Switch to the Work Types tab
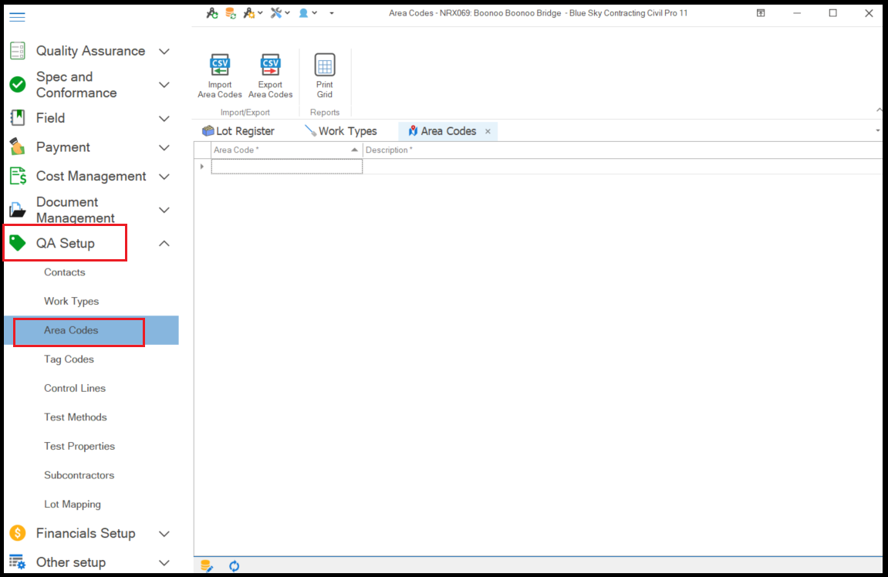The height and width of the screenshot is (577, 888). [340, 131]
